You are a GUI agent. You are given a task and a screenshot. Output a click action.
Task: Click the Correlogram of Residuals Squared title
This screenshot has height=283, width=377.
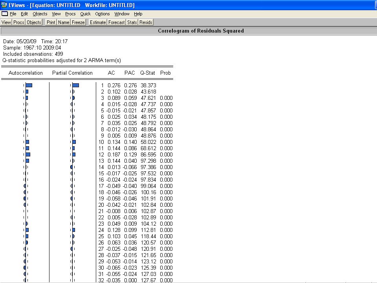(x=201, y=31)
